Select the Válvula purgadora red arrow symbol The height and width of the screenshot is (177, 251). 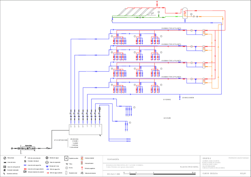(82, 168)
